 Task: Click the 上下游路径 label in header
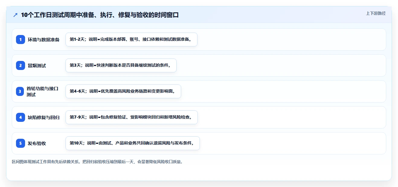(x=376, y=13)
